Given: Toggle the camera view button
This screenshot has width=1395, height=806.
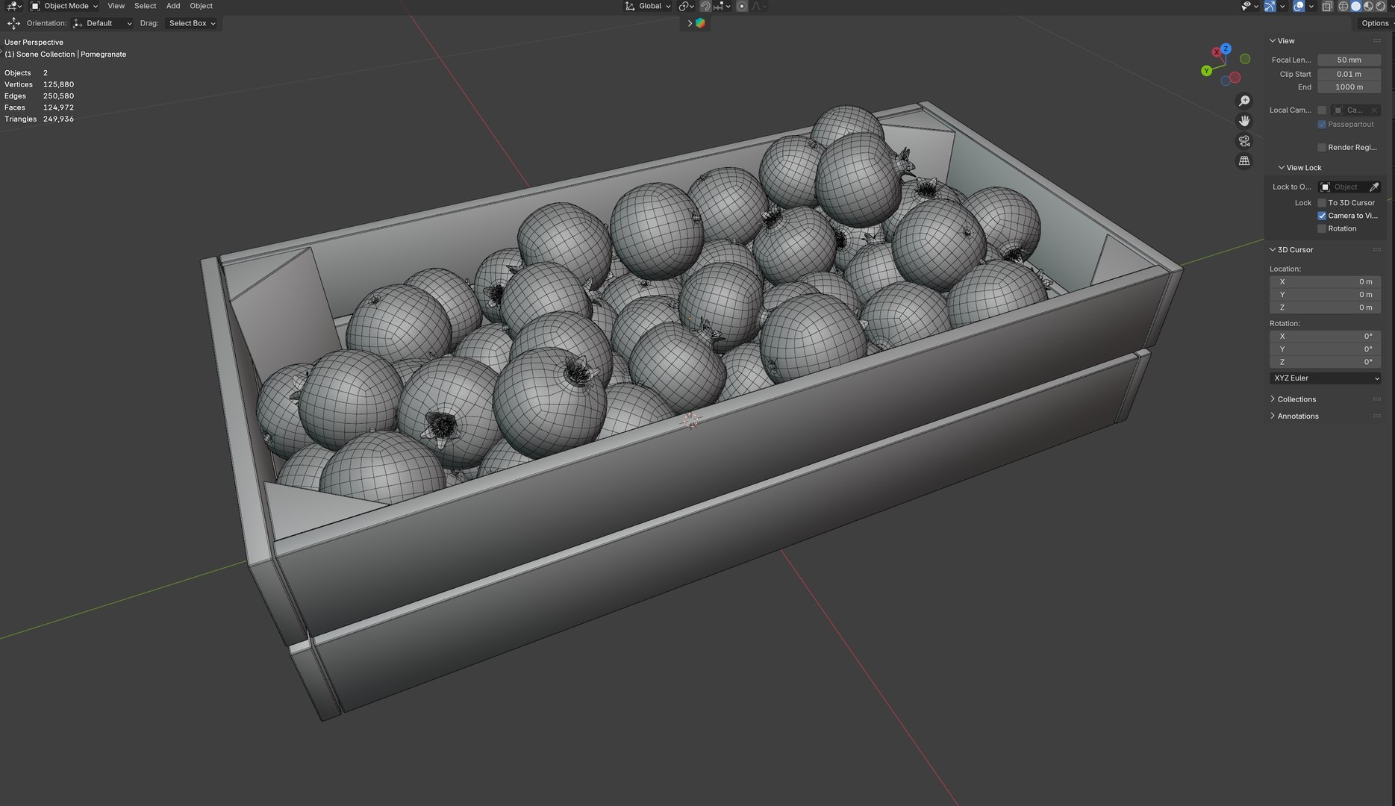Looking at the screenshot, I should click(1244, 141).
